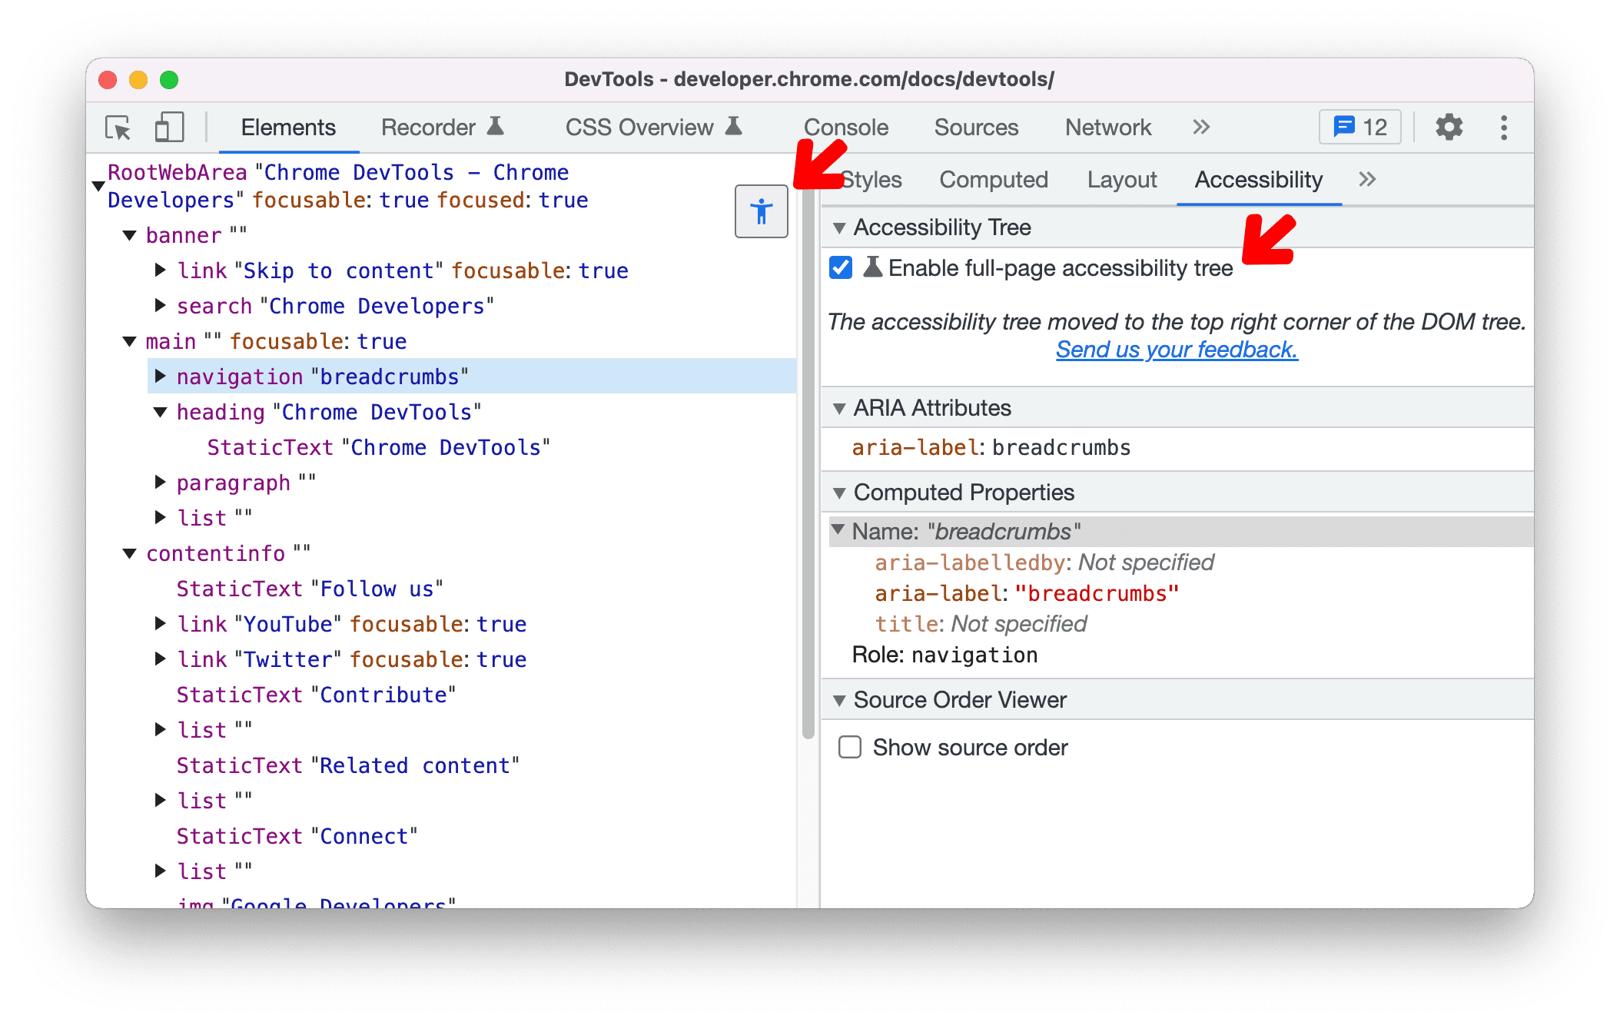1620x1022 pixels.
Task: Click the inspect element cursor icon
Action: [120, 128]
